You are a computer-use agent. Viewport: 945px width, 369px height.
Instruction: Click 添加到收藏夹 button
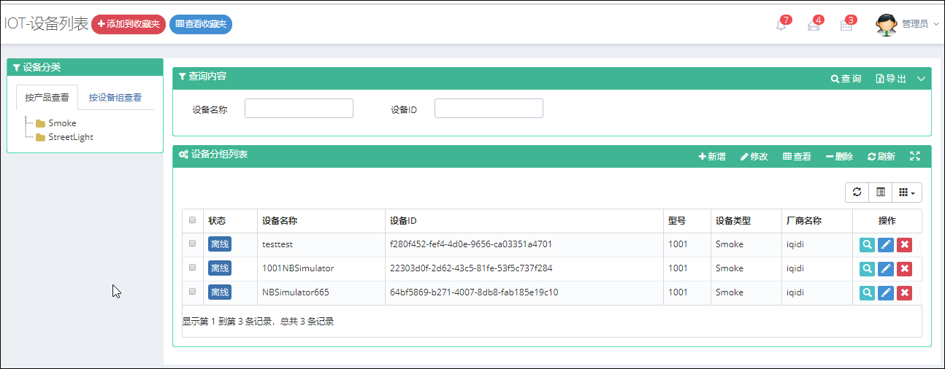click(129, 24)
